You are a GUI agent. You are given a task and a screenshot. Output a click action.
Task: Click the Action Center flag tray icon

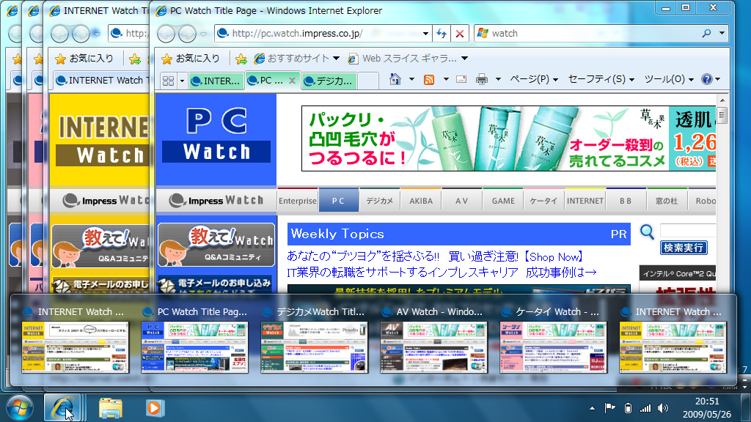609,408
